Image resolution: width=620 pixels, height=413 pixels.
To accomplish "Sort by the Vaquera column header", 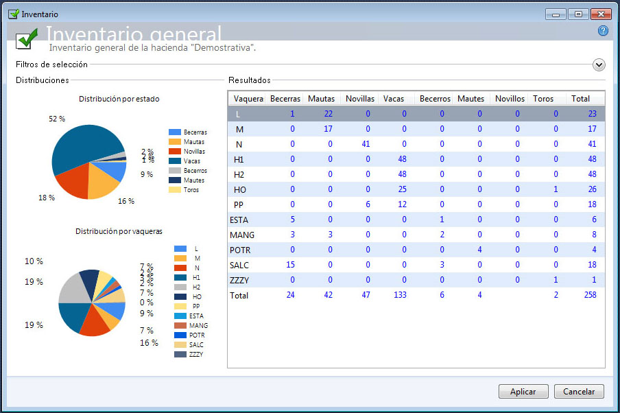I will (247, 99).
